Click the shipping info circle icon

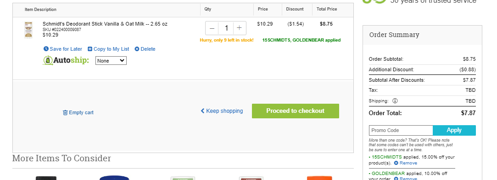click(395, 101)
